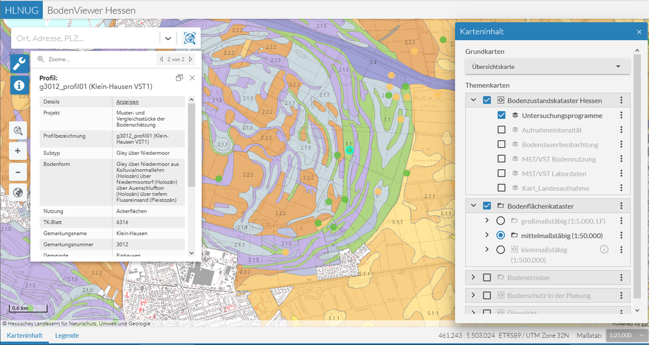Enable the Aufnahmeintensität layer checkbox
Image resolution: width=649 pixels, height=345 pixels.
tap(501, 130)
